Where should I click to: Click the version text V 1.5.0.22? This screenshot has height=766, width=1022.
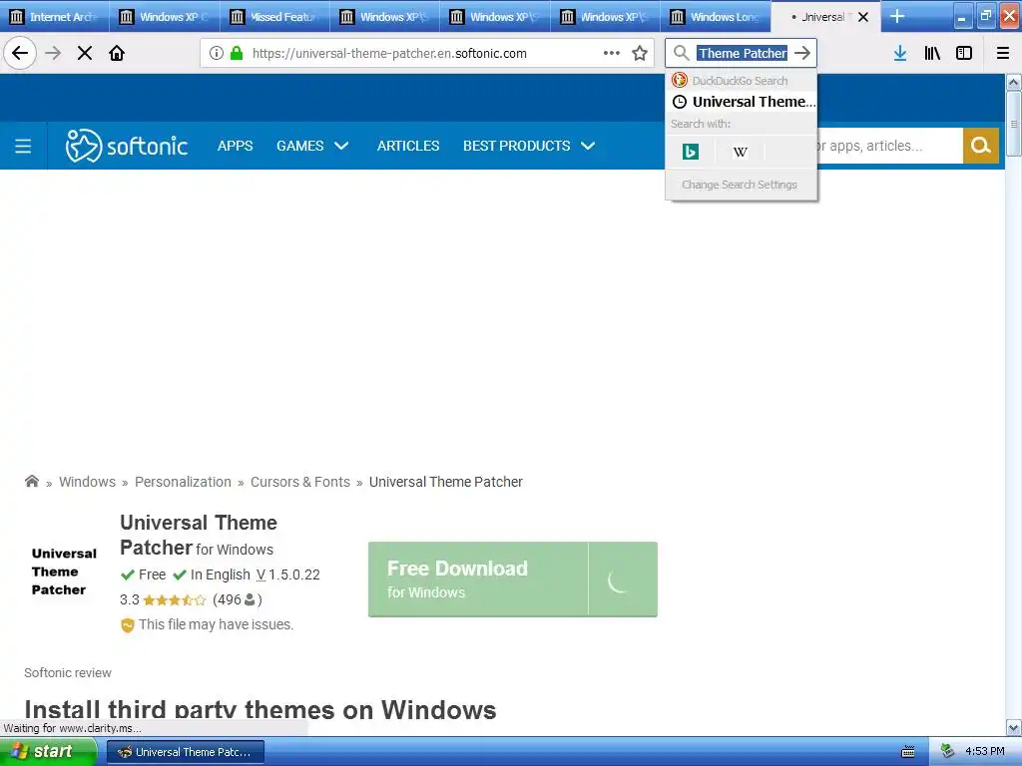coord(288,574)
